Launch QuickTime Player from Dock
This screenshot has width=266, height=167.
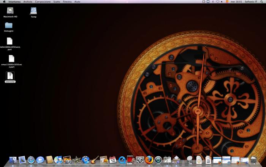coord(122,160)
